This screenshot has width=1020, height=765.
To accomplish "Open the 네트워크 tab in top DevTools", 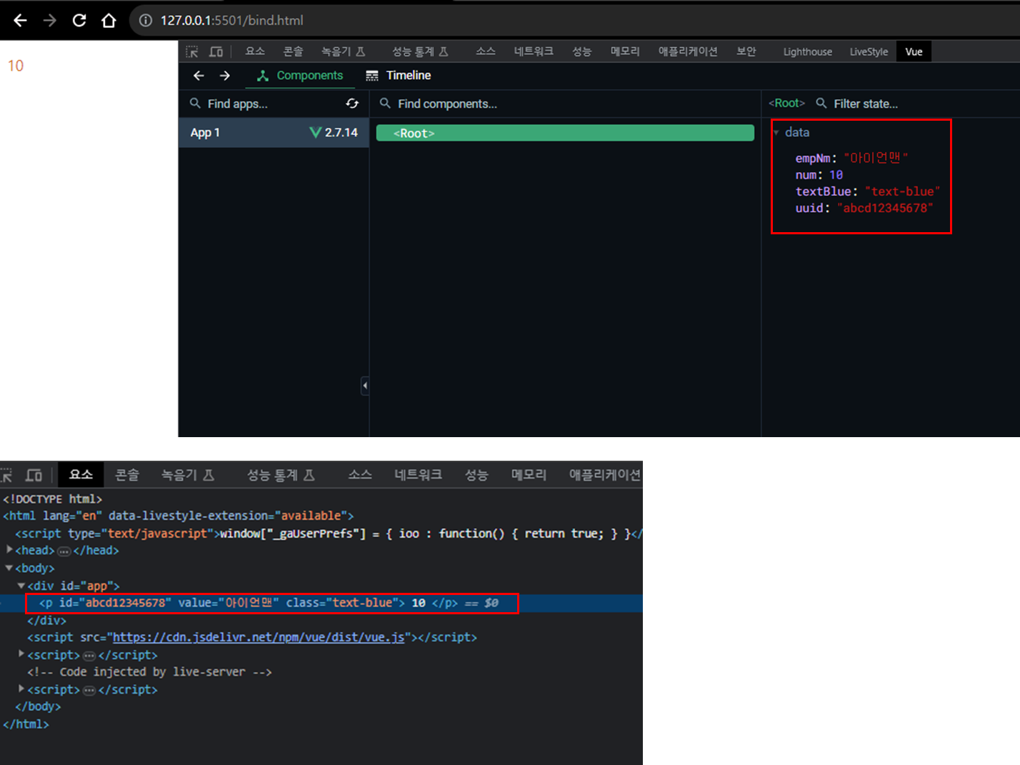I will 534,51.
